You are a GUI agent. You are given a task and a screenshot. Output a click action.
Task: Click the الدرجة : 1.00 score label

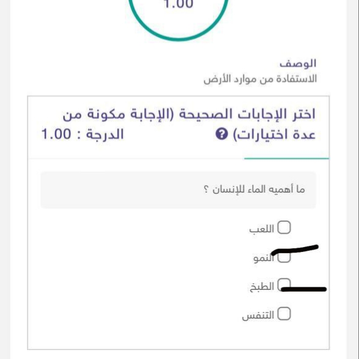(83, 134)
